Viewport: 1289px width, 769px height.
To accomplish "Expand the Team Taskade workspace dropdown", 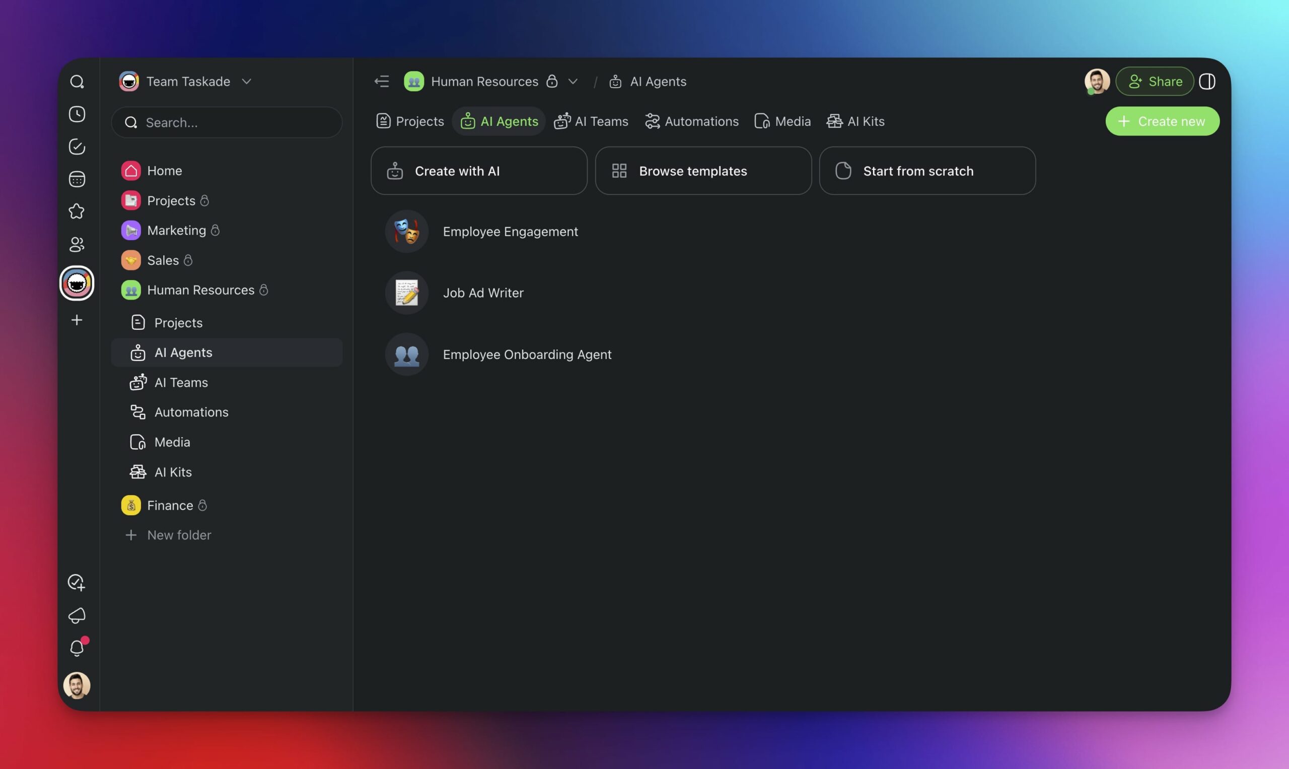I will pyautogui.click(x=247, y=82).
